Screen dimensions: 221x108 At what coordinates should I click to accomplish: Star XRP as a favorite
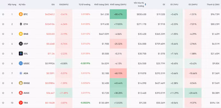[x=3, y=44]
